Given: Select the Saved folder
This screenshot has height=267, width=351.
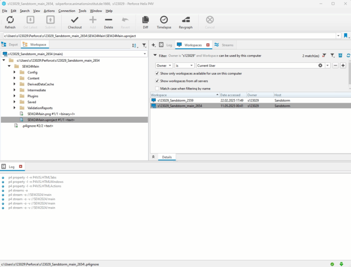Looking at the screenshot, I should click(32, 102).
